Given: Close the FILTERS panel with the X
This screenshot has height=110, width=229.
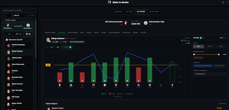Looking at the screenshot, I should tap(225, 38).
